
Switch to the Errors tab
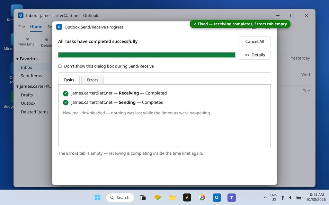click(93, 80)
